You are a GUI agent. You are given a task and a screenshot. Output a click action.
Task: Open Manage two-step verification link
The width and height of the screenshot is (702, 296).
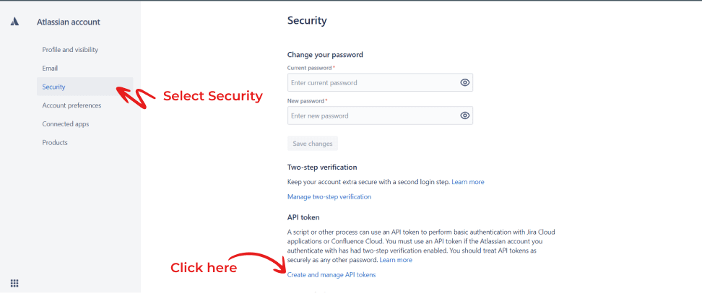point(329,196)
